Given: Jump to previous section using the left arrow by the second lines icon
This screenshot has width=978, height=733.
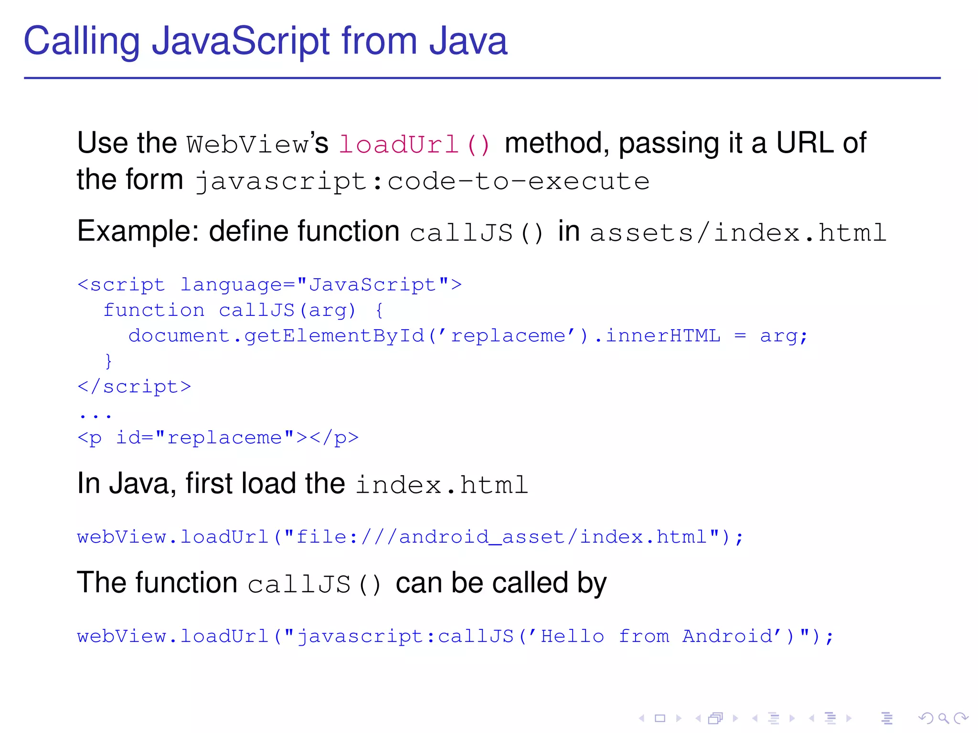Looking at the screenshot, I should (x=811, y=718).
